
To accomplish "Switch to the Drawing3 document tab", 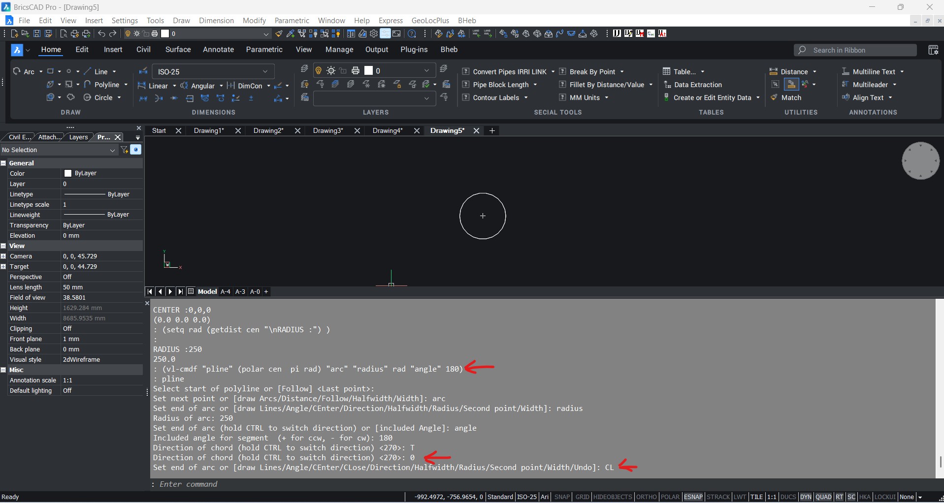I will pyautogui.click(x=327, y=130).
